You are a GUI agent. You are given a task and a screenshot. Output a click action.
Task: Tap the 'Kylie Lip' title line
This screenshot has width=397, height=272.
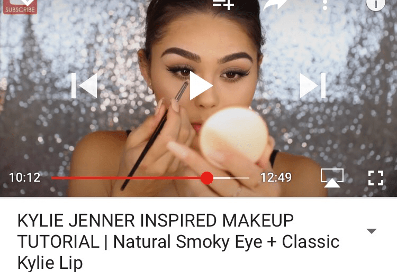point(50,262)
